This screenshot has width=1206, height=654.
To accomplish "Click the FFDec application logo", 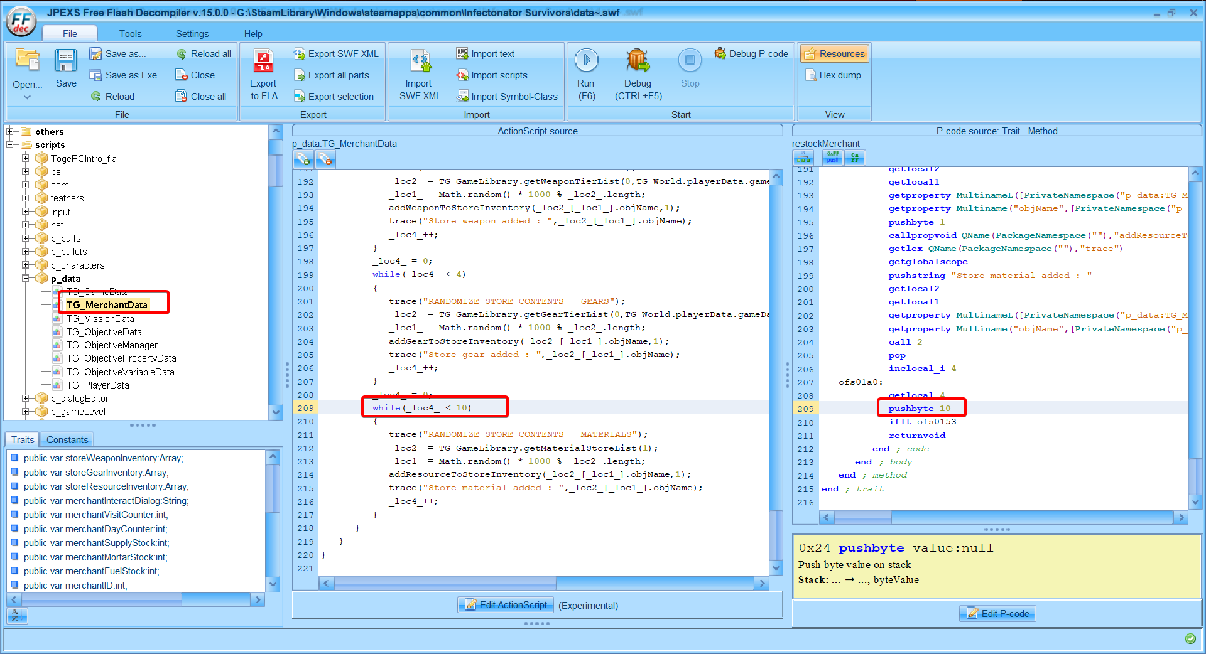I will 21,20.
